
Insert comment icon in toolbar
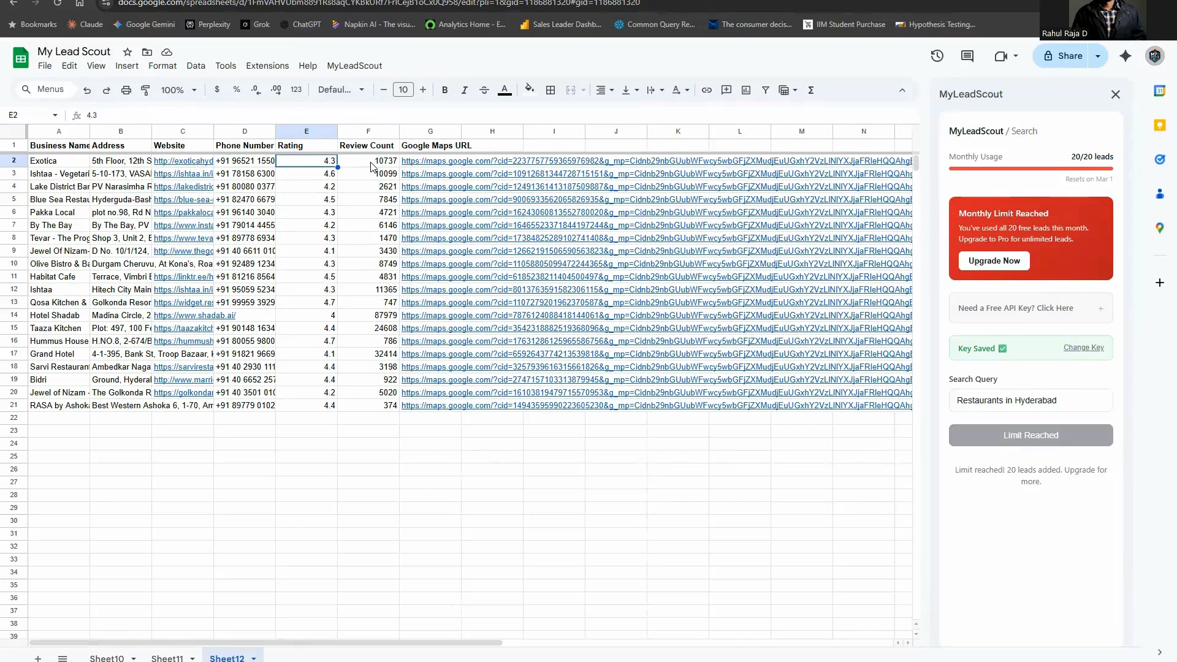click(x=726, y=90)
